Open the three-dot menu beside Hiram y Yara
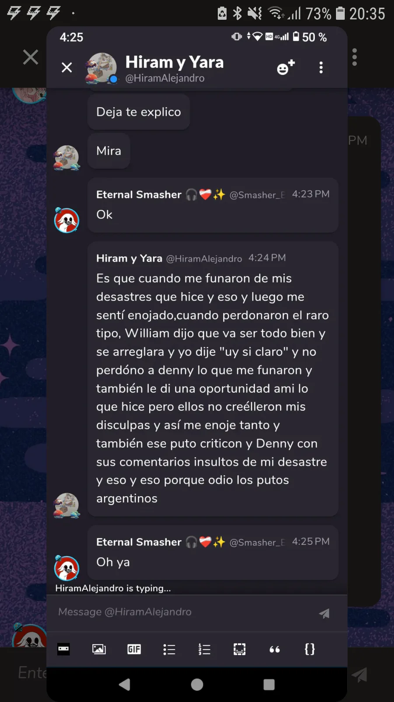 tap(321, 67)
